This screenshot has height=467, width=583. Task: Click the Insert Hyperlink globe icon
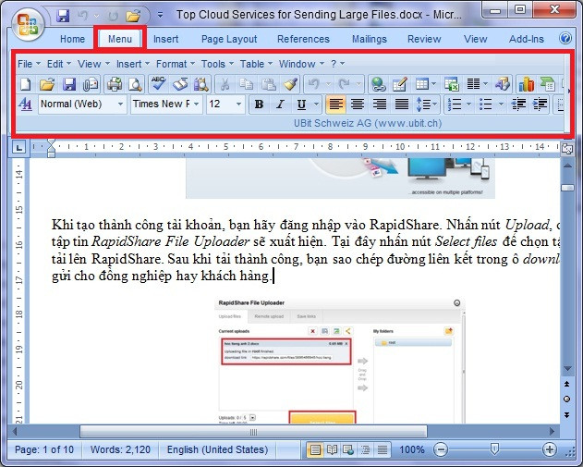(x=378, y=84)
